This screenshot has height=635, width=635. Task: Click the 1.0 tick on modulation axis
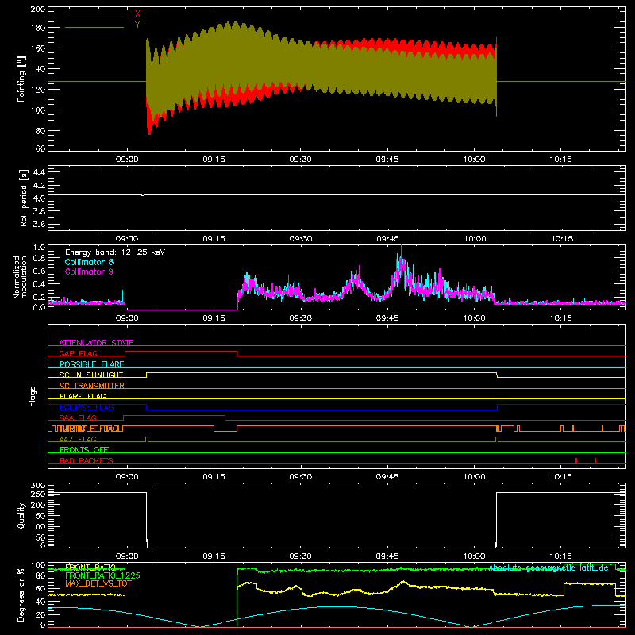(39, 248)
